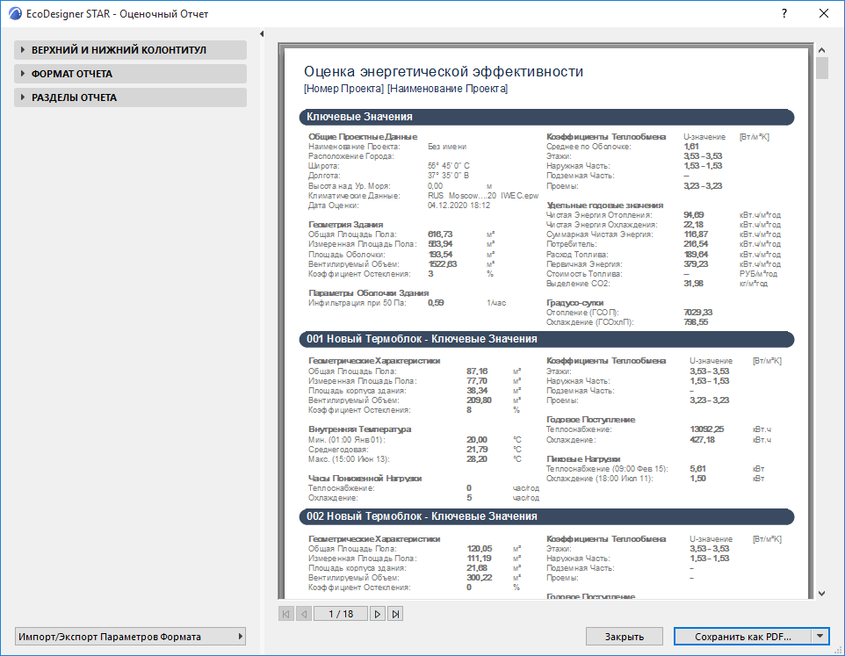Expand ФОРМАТ ОТЧЕТА section

[130, 74]
